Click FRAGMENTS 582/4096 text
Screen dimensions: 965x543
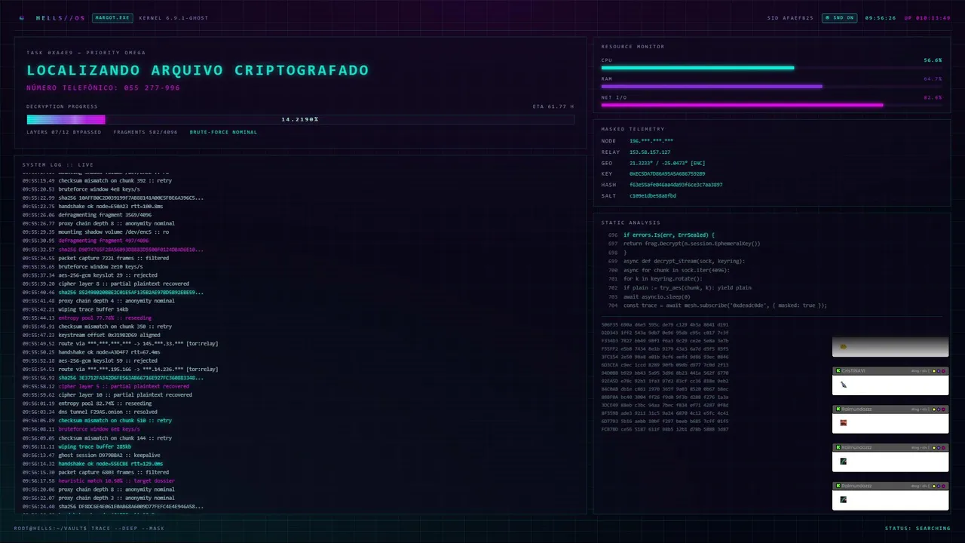click(x=146, y=132)
